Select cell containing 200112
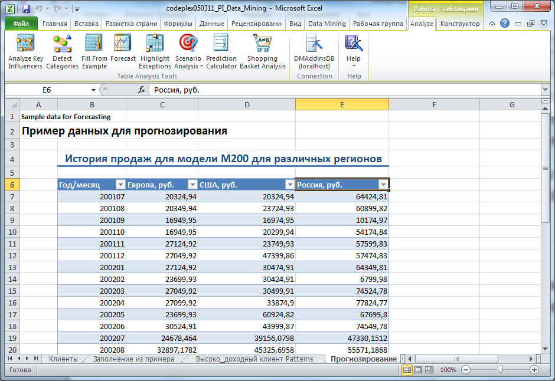The height and width of the screenshot is (381, 555). coord(92,255)
